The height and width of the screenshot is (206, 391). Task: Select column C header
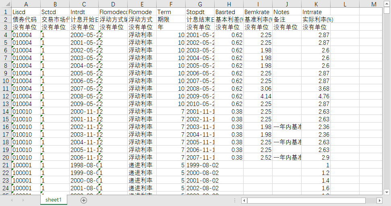(x=84, y=4)
